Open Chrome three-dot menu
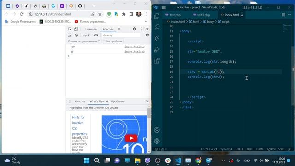Screen dimensions: 295x166 pyautogui.click(x=146, y=14)
